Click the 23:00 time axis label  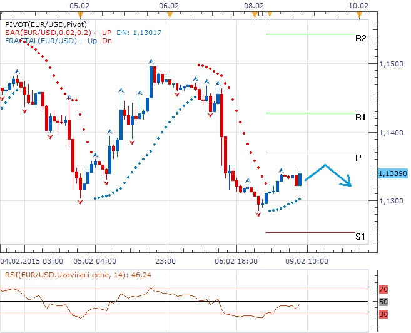[x=165, y=261]
